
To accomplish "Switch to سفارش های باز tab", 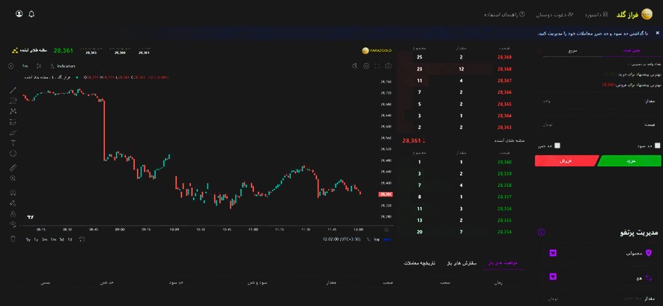I will coord(462,262).
